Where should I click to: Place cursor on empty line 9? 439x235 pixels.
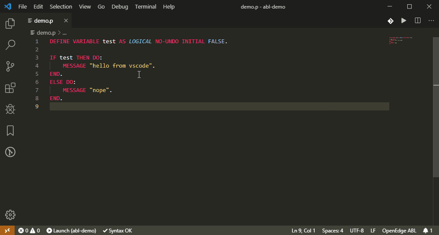(x=219, y=106)
